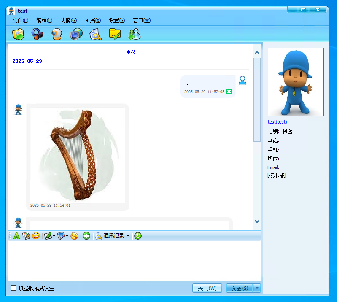337x302 pixels.
Task: Start a video chat with webcam icon
Action: [x=57, y=34]
